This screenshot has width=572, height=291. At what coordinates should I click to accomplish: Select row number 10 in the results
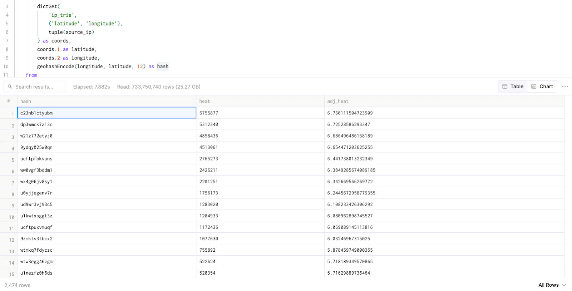11,217
